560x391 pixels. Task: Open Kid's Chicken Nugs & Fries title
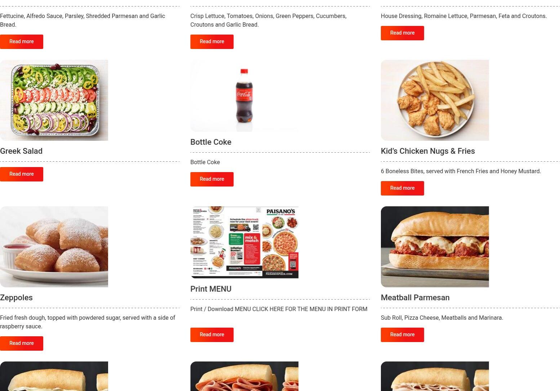[x=428, y=151]
